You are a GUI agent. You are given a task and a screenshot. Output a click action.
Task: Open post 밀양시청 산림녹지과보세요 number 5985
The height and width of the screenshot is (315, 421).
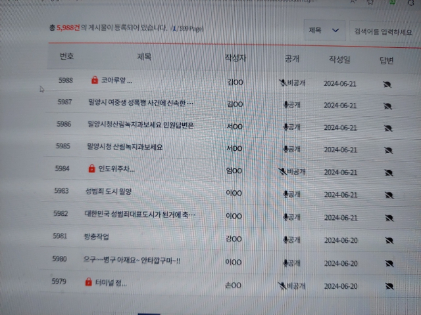coord(124,147)
